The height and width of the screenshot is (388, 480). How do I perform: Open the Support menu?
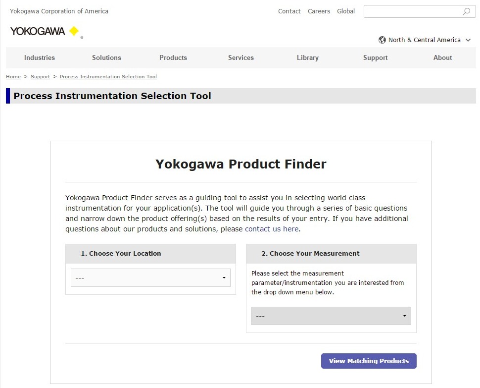tap(376, 58)
